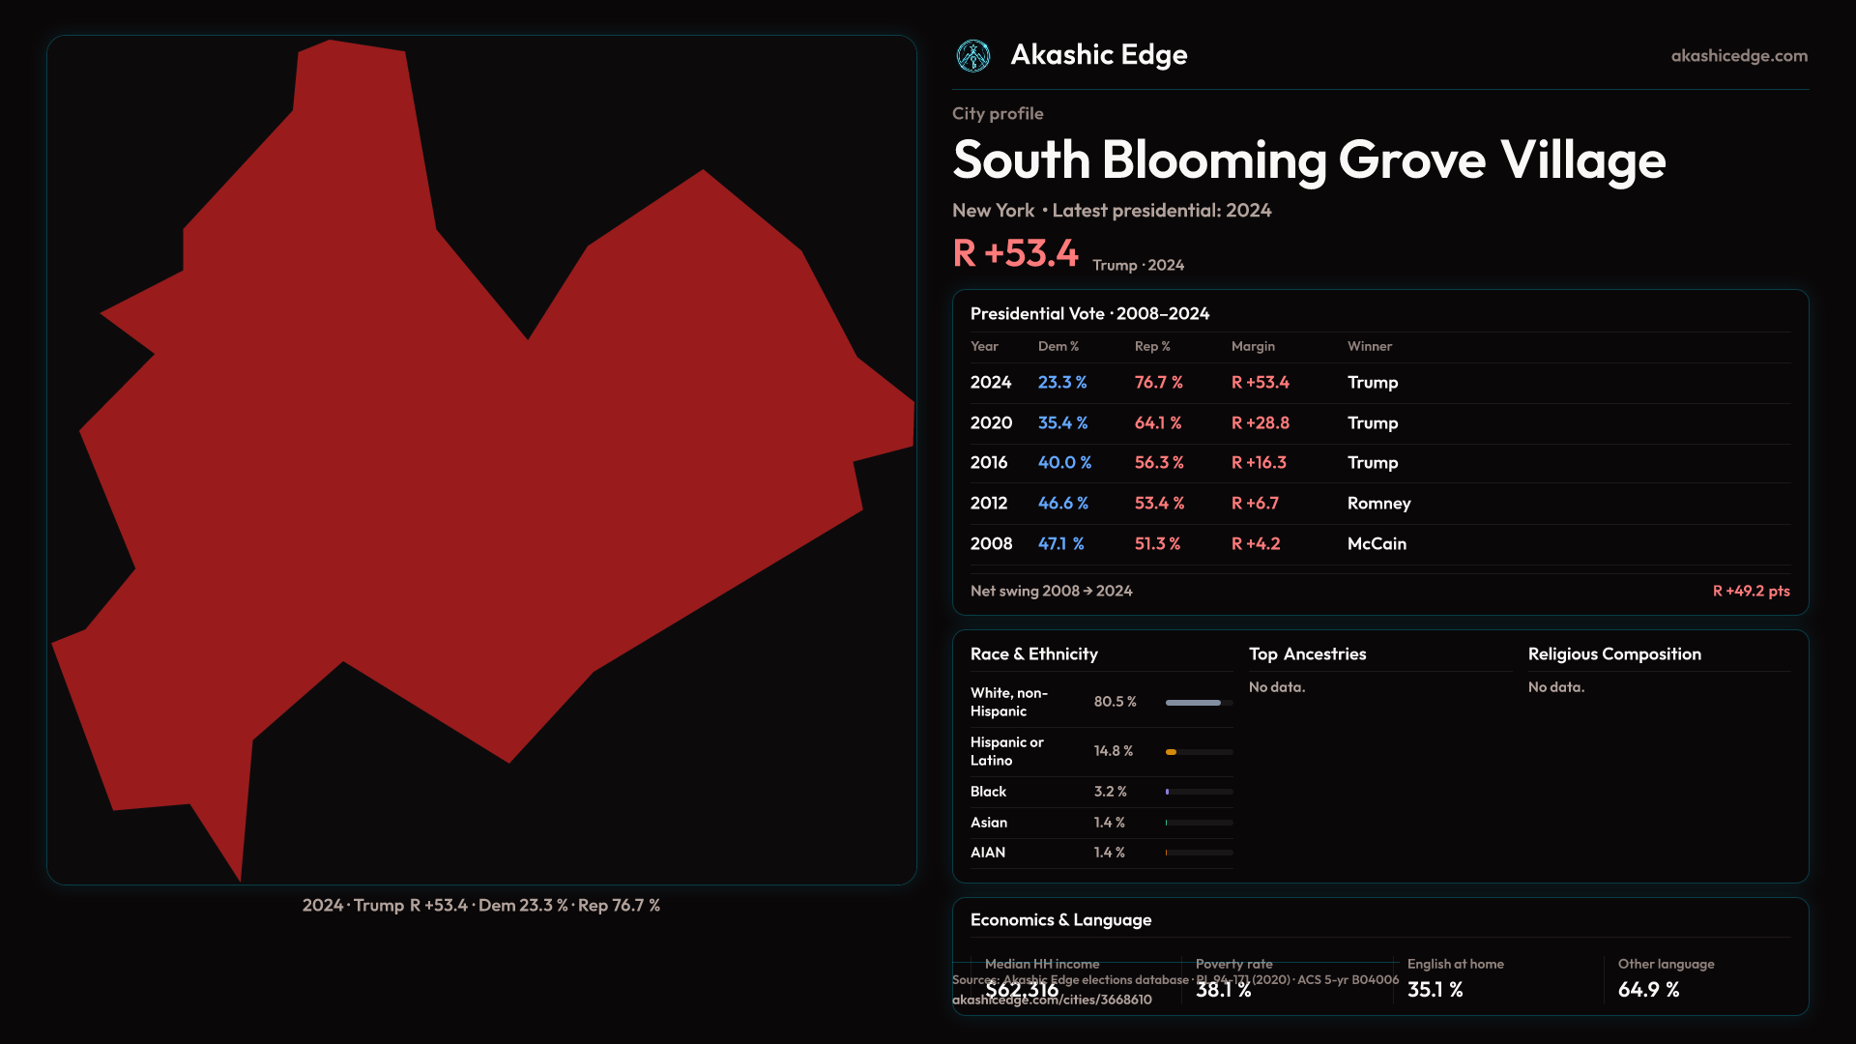This screenshot has height=1044, width=1856.
Task: Click the Poverty rate 38.1 % stat
Action: coord(1224,989)
